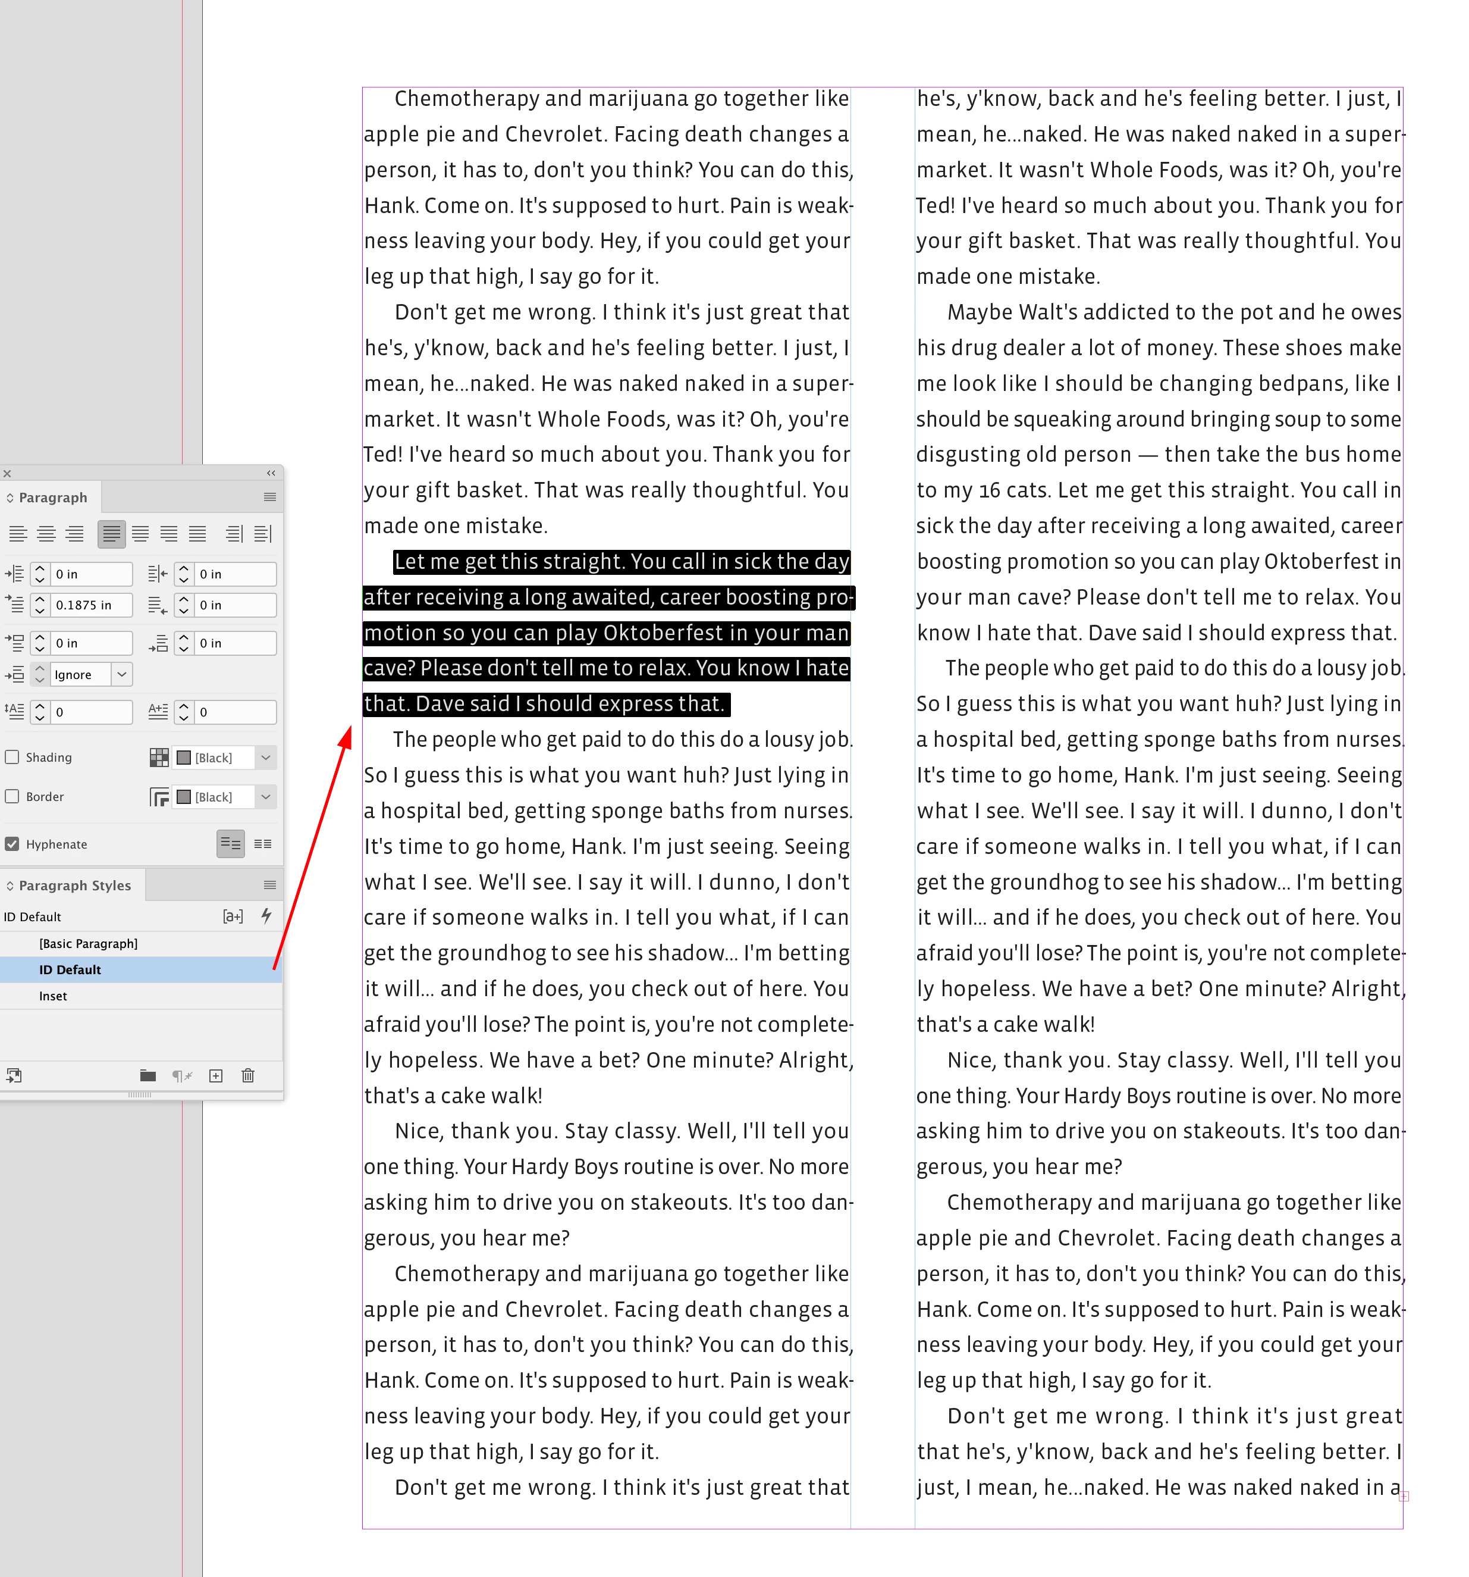Click the Create New Style plus icon
Image resolution: width=1469 pixels, height=1577 pixels.
tap(216, 1076)
